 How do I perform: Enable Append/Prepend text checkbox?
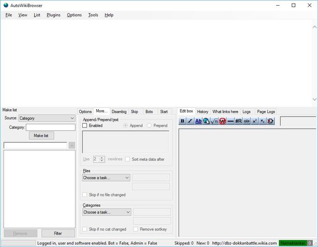[85, 125]
